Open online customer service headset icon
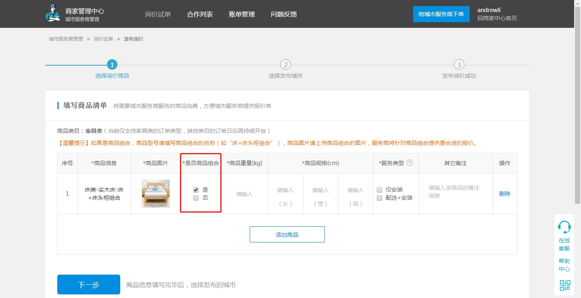This screenshot has height=298, width=581. point(564,227)
